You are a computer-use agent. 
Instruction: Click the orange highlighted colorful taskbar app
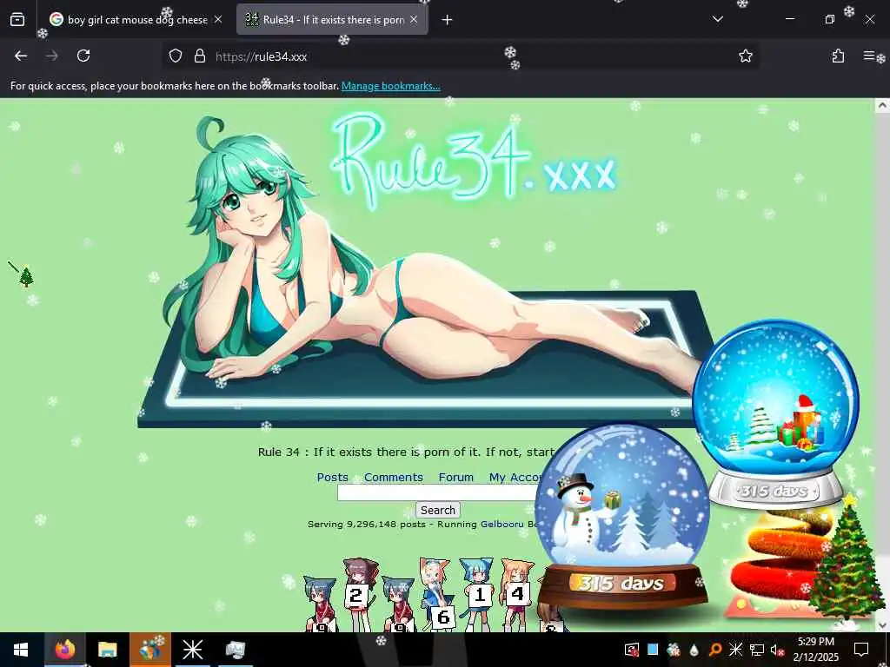point(149,650)
